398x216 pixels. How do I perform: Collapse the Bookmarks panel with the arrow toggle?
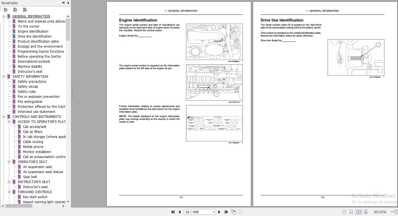pyautogui.click(x=68, y=3)
